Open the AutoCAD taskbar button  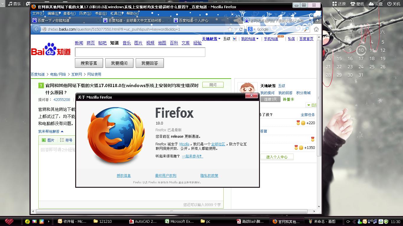click(x=144, y=221)
